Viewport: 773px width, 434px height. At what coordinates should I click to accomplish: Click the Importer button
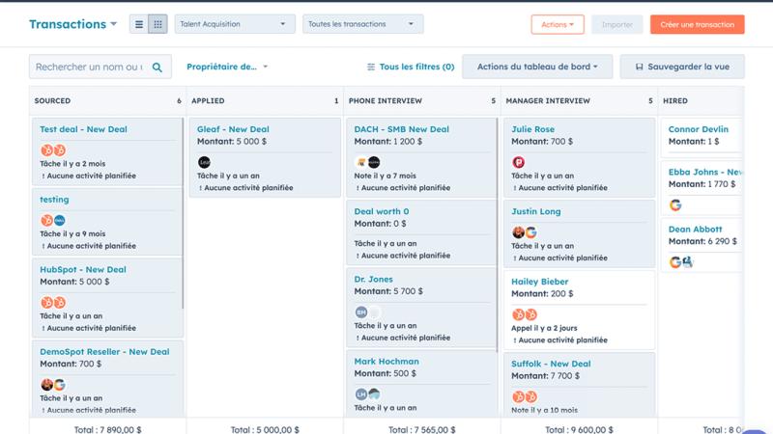click(x=617, y=25)
